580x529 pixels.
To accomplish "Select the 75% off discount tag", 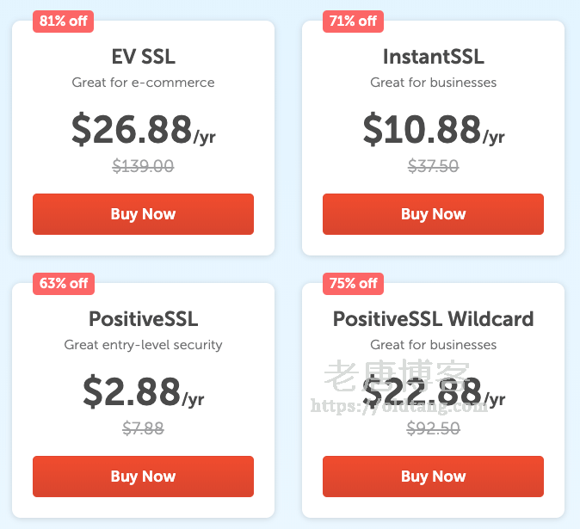I will pos(354,283).
